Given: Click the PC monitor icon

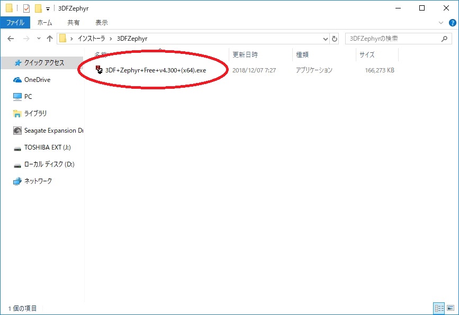Looking at the screenshot, I should [x=17, y=97].
